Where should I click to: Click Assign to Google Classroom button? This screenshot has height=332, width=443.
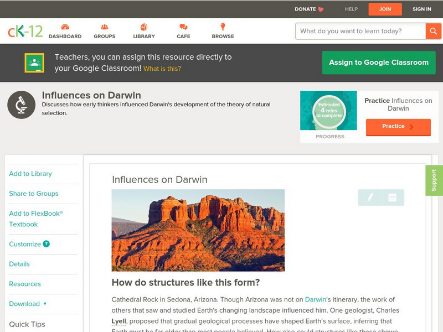pyautogui.click(x=379, y=63)
